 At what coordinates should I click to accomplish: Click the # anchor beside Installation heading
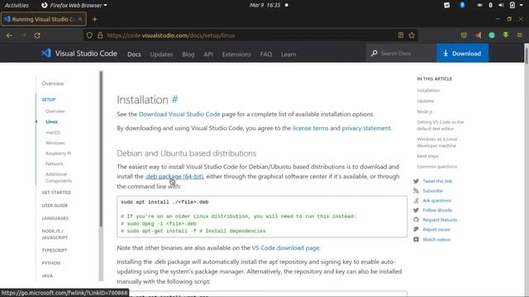174,99
